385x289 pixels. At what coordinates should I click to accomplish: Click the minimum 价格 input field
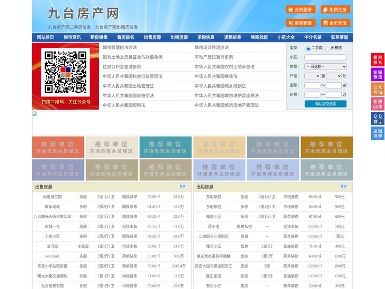tap(312, 95)
